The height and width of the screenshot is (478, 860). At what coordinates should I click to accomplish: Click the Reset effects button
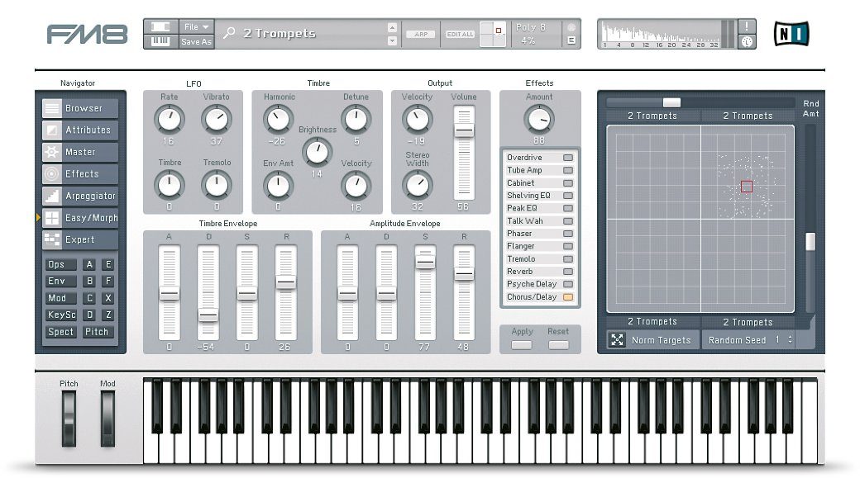tap(558, 345)
